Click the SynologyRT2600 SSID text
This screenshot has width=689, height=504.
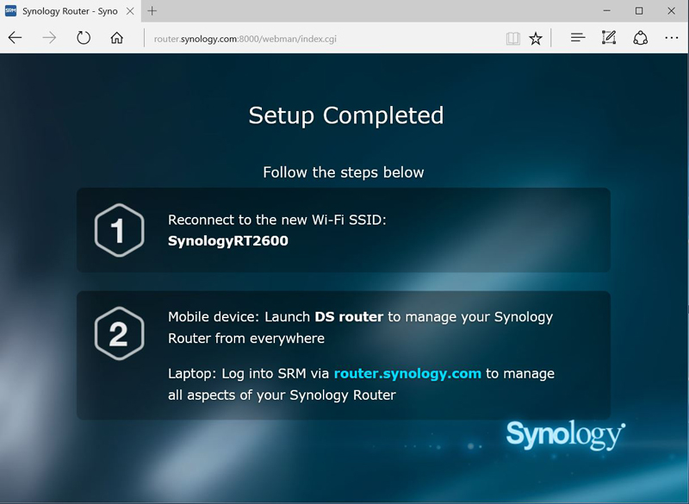228,240
